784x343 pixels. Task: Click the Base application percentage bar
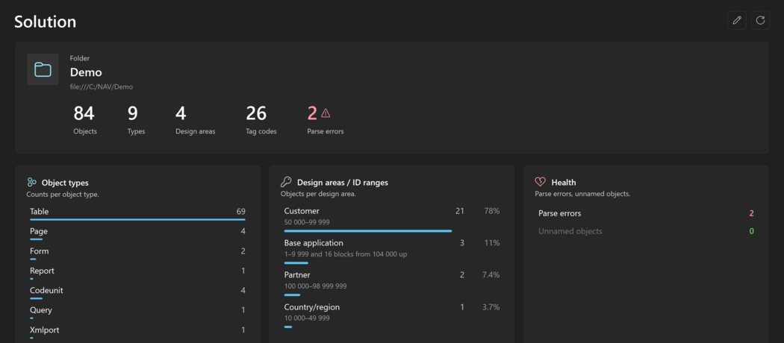[296, 262]
